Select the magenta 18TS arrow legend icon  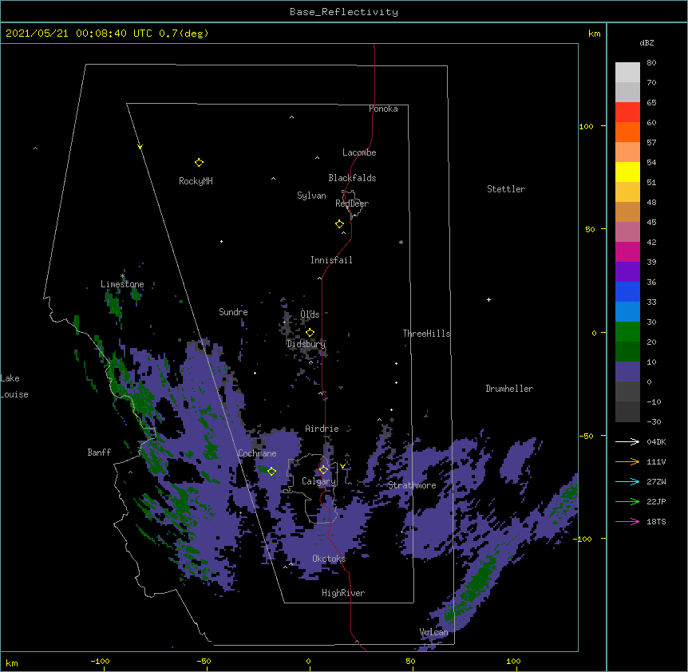click(627, 521)
